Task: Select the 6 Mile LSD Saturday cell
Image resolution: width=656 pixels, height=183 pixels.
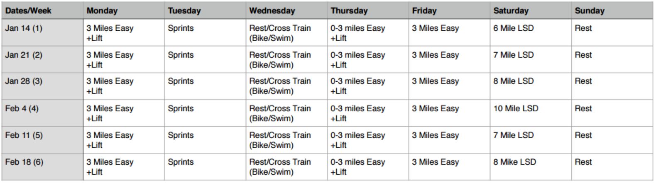Action: click(x=531, y=33)
